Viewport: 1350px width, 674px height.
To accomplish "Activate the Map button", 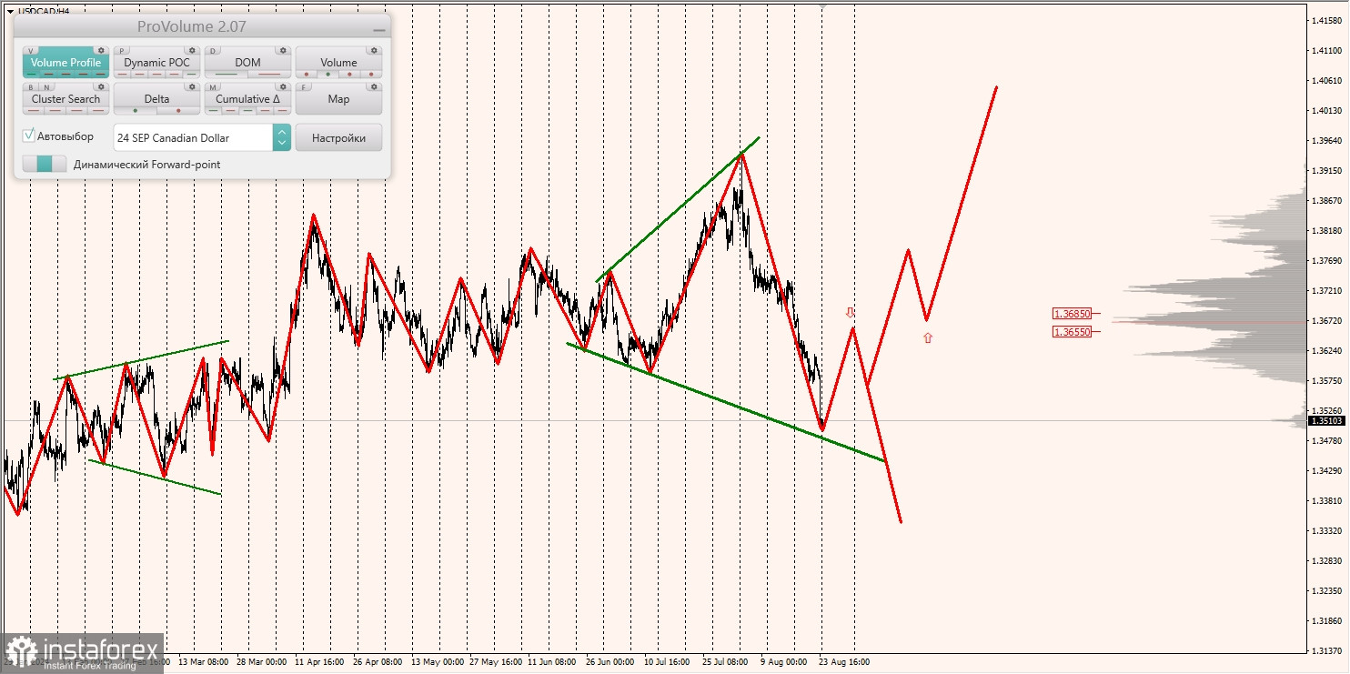I will [x=338, y=98].
